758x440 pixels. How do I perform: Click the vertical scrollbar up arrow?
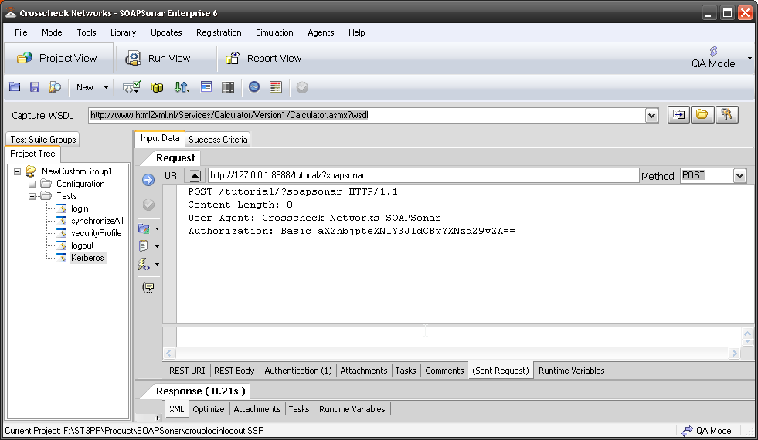747,333
